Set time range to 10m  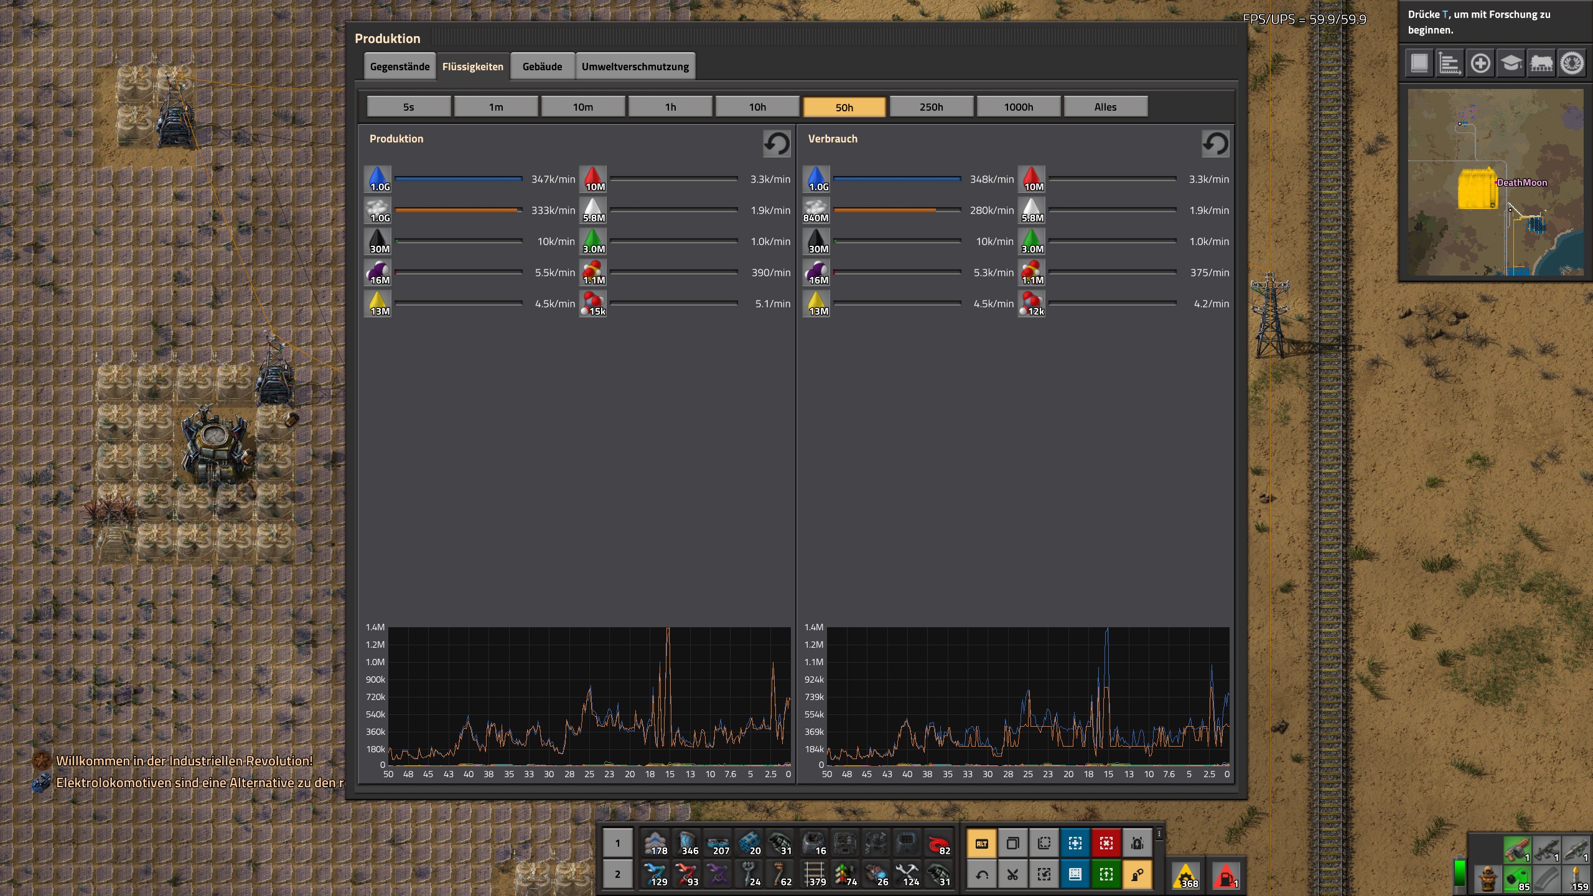[x=583, y=107]
